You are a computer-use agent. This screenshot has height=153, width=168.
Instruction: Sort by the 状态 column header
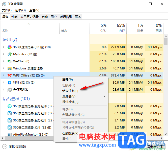(x=74, y=29)
